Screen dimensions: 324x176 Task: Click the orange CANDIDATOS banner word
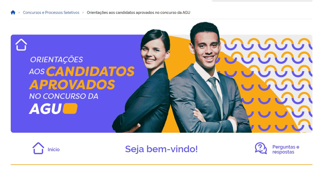pyautogui.click(x=90, y=71)
